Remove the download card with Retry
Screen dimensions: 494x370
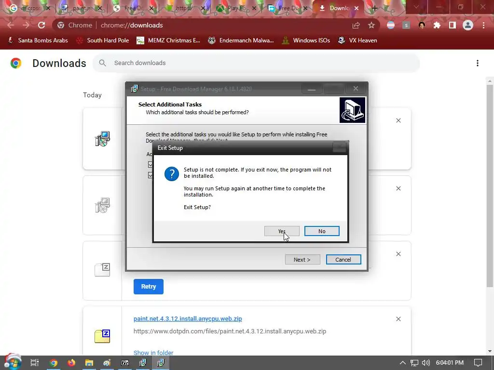point(398,254)
